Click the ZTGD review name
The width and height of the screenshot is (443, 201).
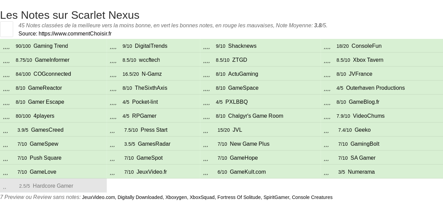[x=240, y=60]
